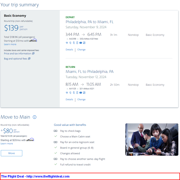Click Pay for an extra legroom seat
This screenshot has width=180, height=180.
[77, 142]
